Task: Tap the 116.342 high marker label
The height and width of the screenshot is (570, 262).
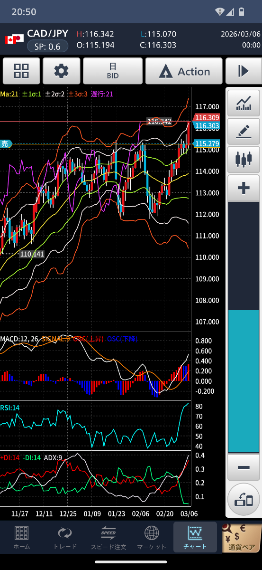Action: [x=159, y=122]
